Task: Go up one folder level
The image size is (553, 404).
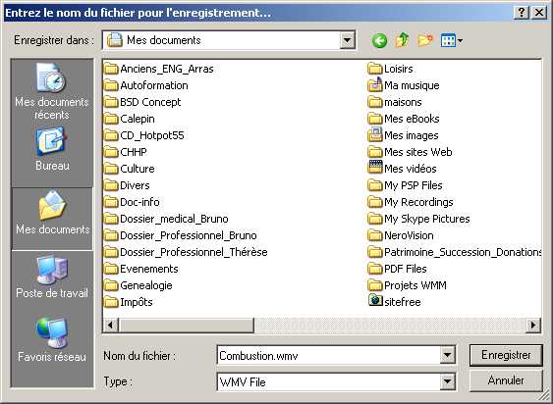Action: [402, 40]
